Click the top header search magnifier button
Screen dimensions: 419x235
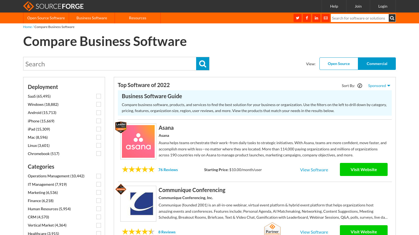pos(392,18)
